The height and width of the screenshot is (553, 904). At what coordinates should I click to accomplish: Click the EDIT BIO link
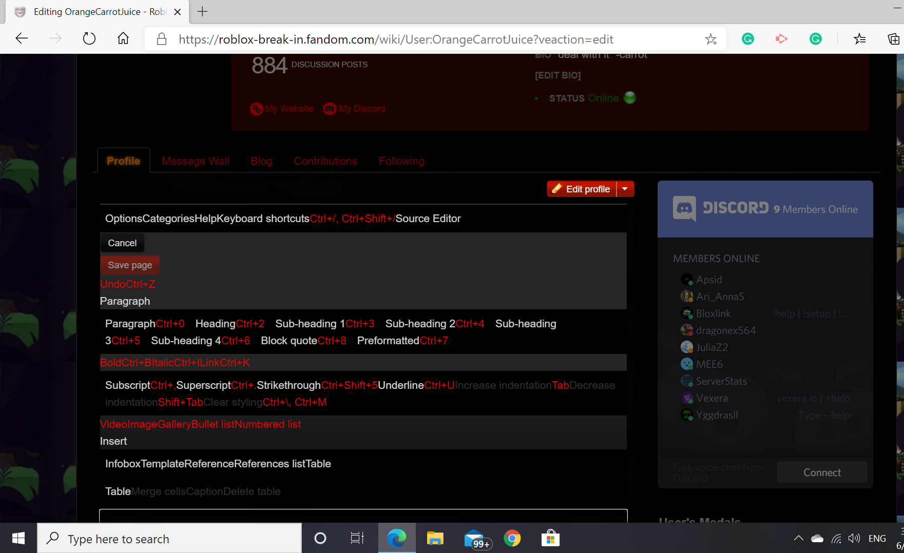click(558, 75)
